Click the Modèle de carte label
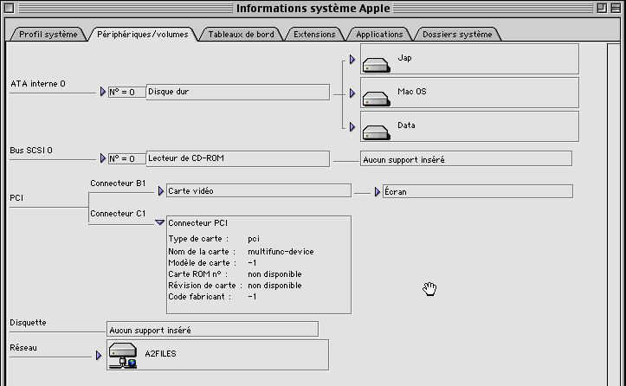The width and height of the screenshot is (626, 386). (202, 263)
